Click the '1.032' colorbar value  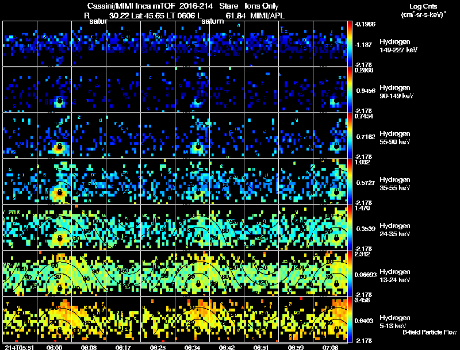tap(362, 162)
